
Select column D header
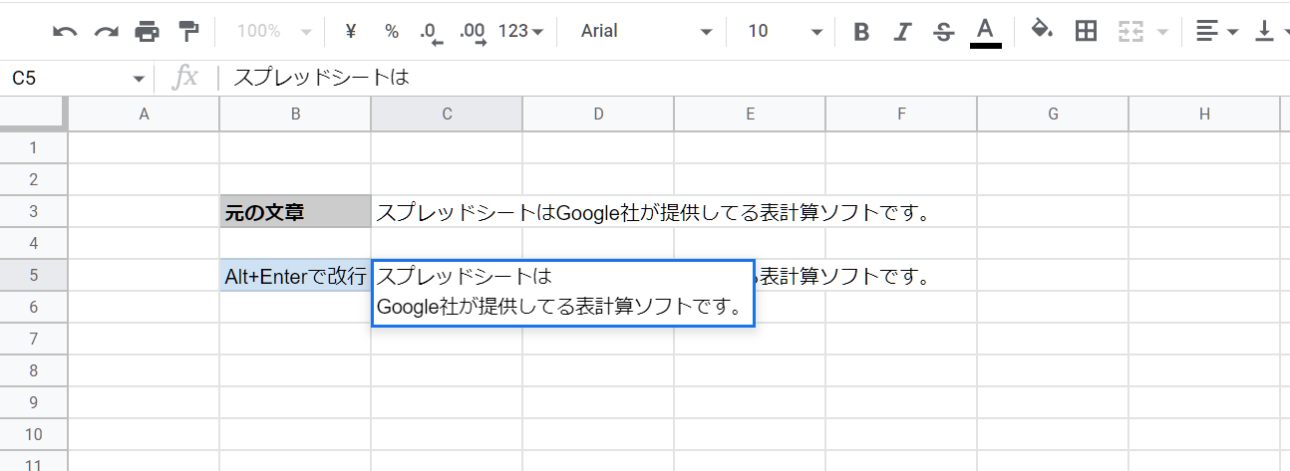(599, 115)
